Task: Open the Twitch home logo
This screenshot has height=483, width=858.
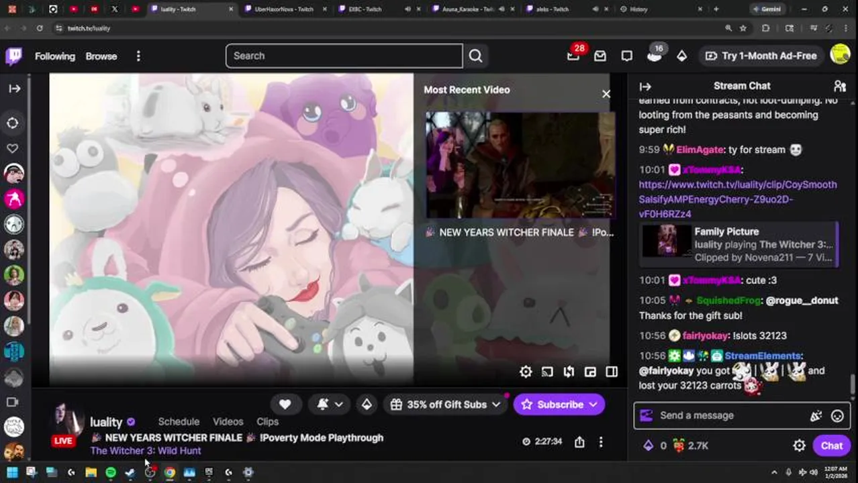Action: pos(13,56)
